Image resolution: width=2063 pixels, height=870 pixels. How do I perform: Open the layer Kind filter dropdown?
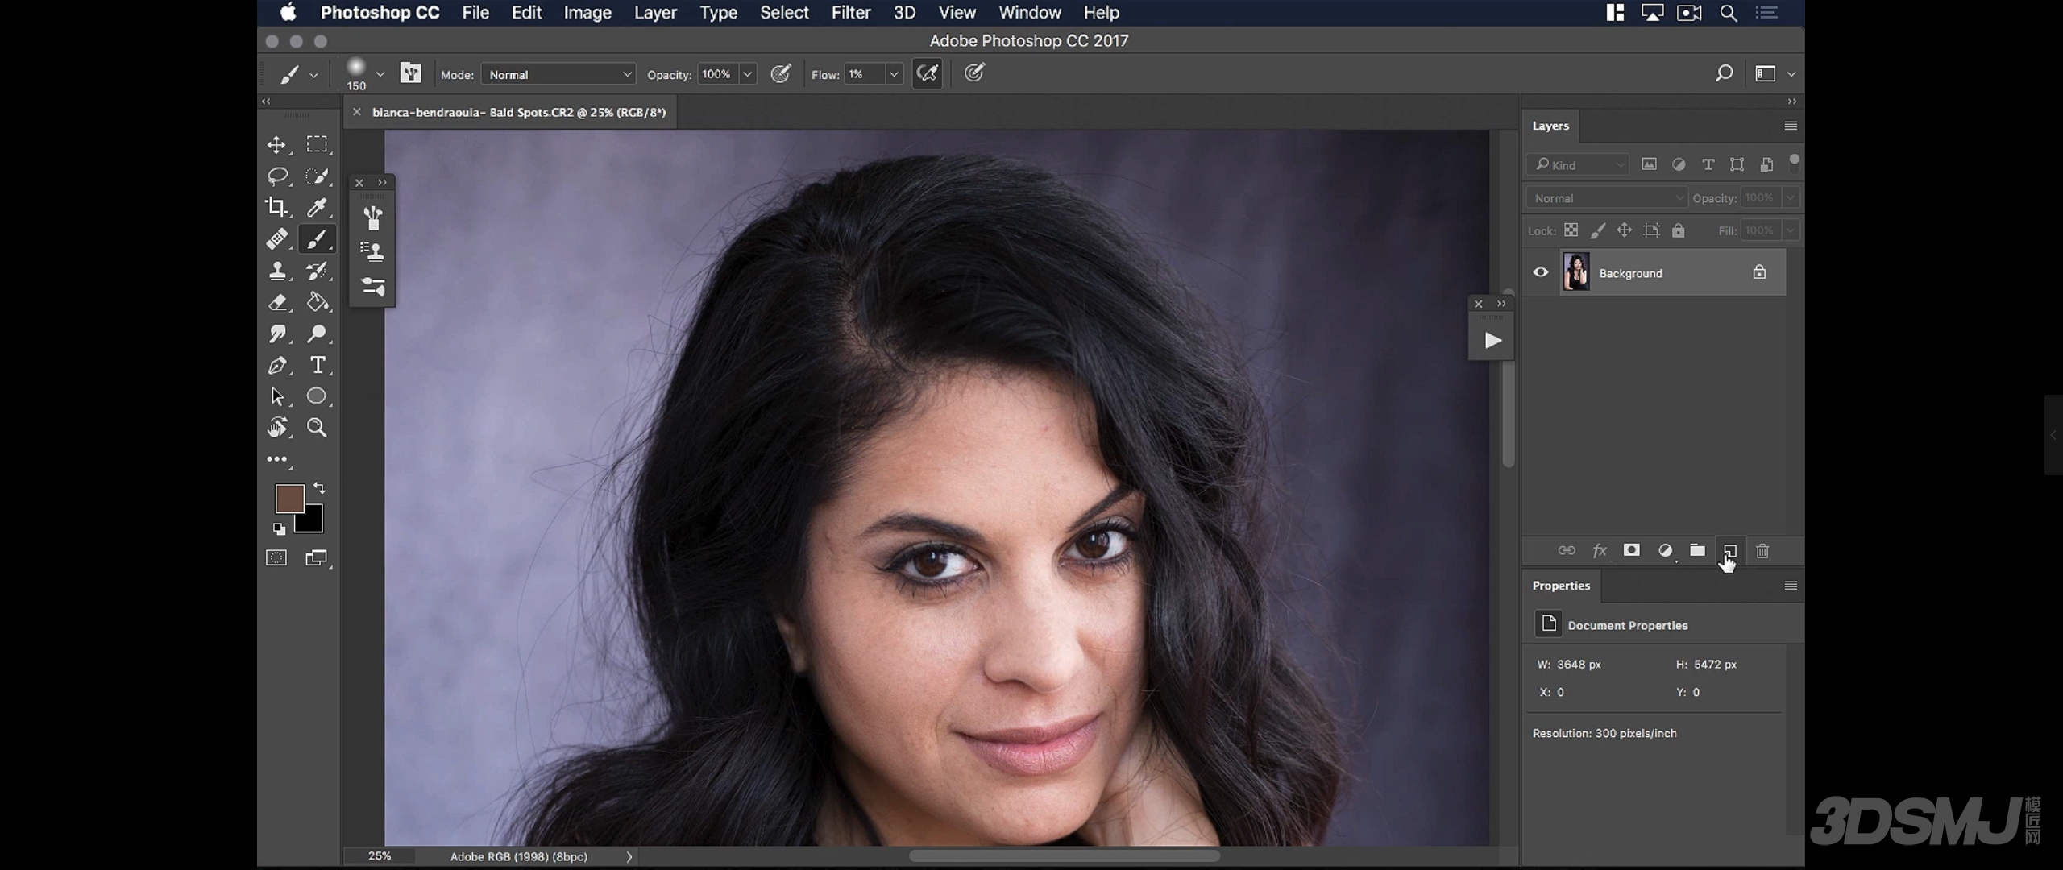point(1578,164)
